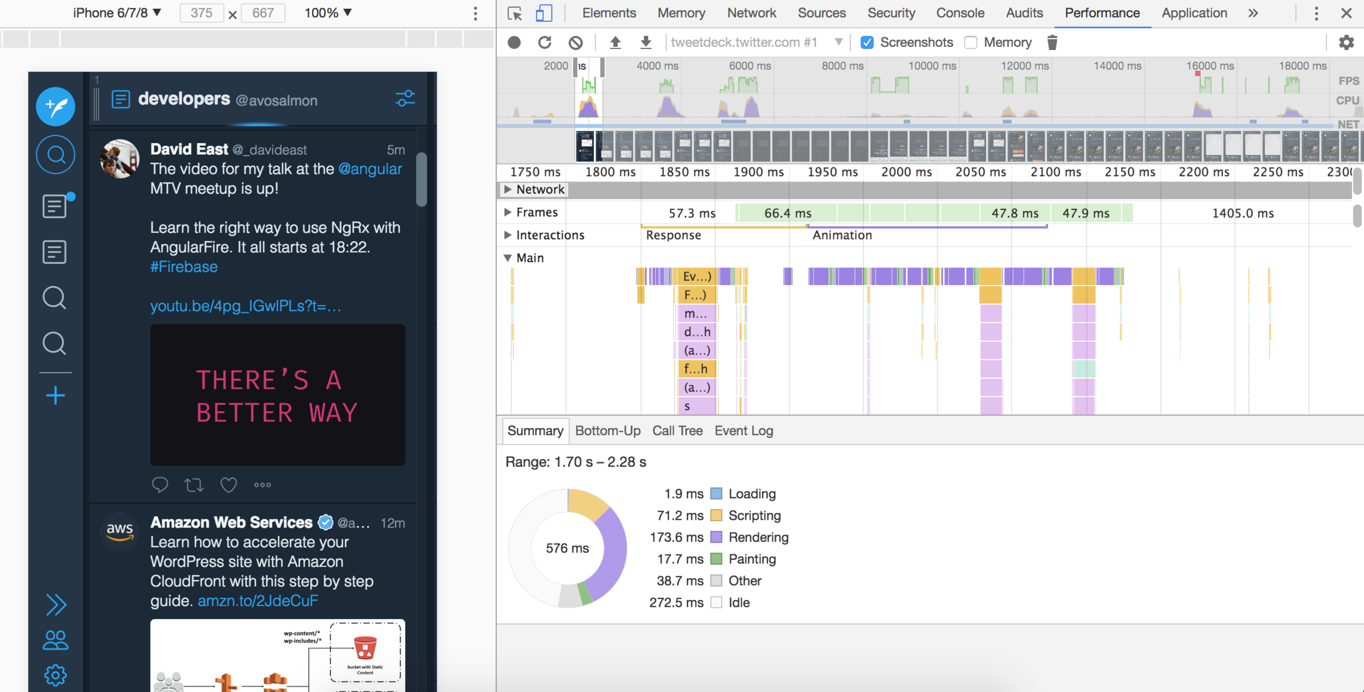
Task: Click the trash collect garbage icon
Action: (x=1052, y=43)
